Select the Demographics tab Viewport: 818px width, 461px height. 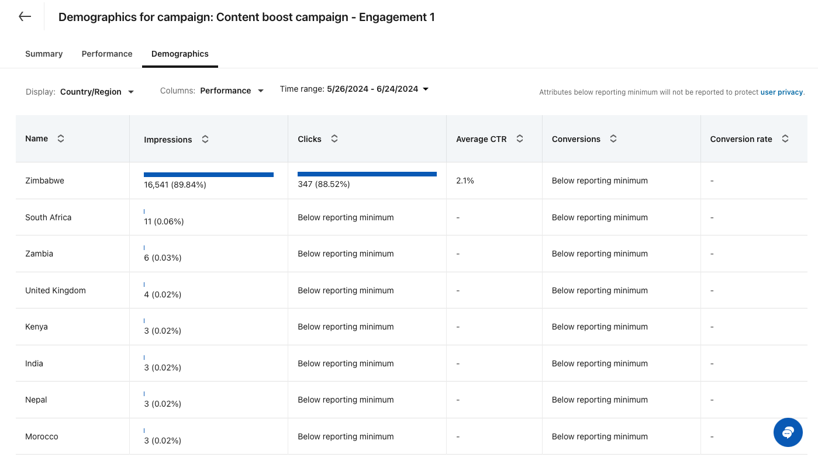(180, 54)
